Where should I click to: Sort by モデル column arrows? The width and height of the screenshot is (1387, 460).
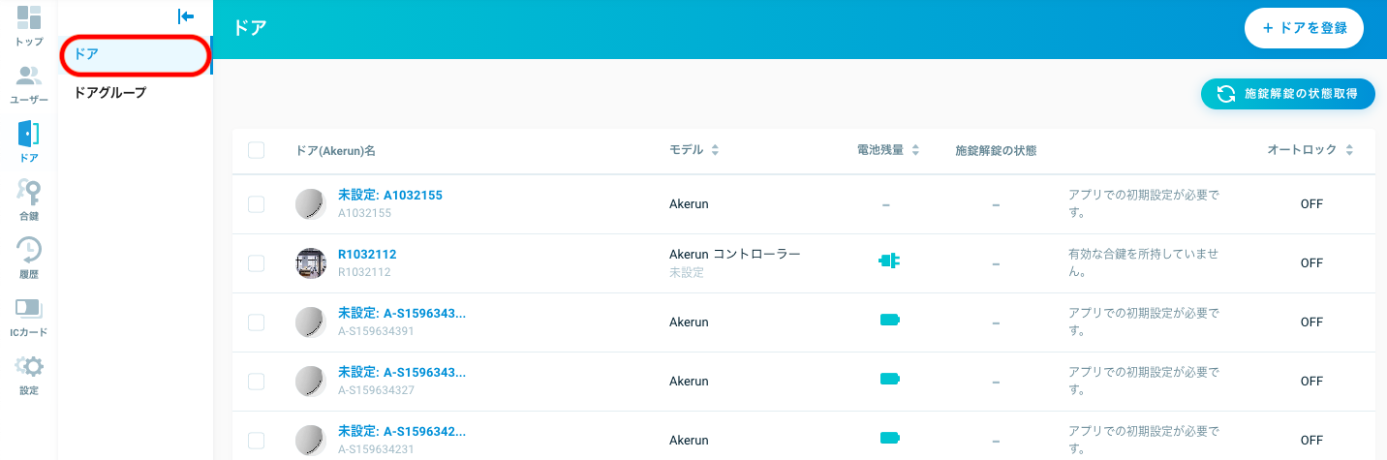click(x=715, y=150)
